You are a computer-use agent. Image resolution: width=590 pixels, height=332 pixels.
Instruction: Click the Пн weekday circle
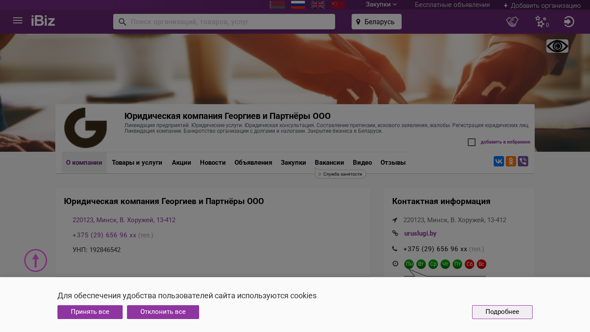click(409, 264)
